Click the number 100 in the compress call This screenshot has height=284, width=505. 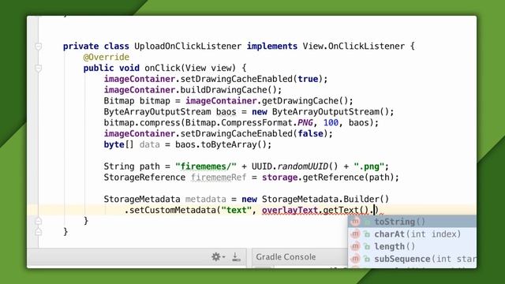(x=331, y=123)
